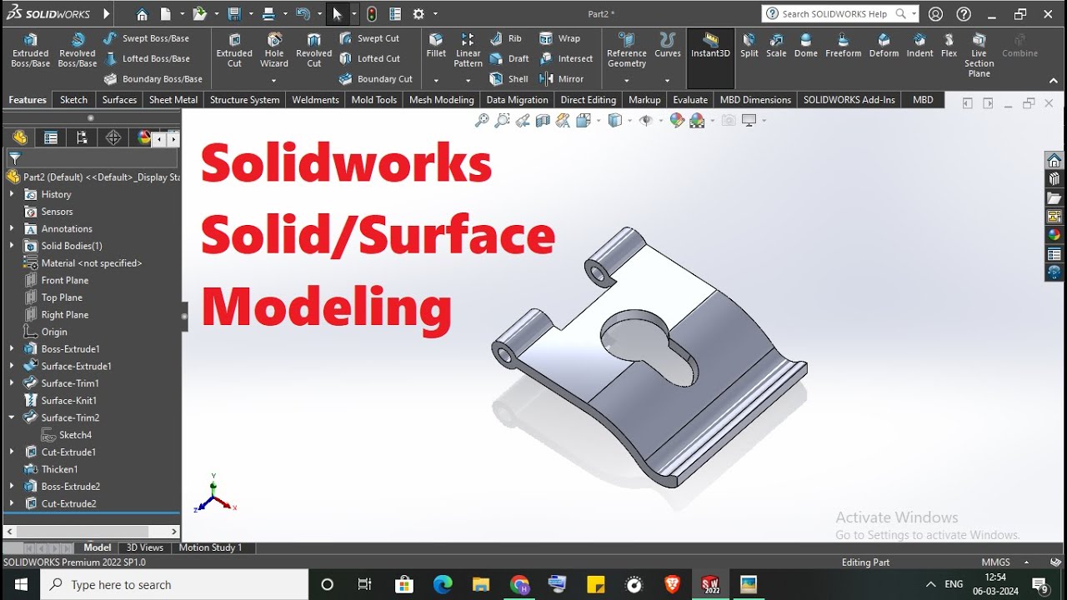Select the Dome tool
1067x600 pixels.
pyautogui.click(x=806, y=46)
